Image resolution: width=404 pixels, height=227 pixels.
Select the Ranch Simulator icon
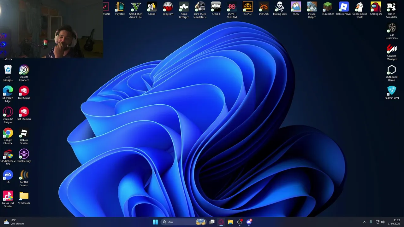coord(391,10)
